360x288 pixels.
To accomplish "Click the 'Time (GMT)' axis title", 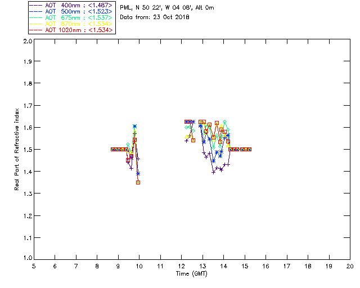I will pyautogui.click(x=191, y=274).
